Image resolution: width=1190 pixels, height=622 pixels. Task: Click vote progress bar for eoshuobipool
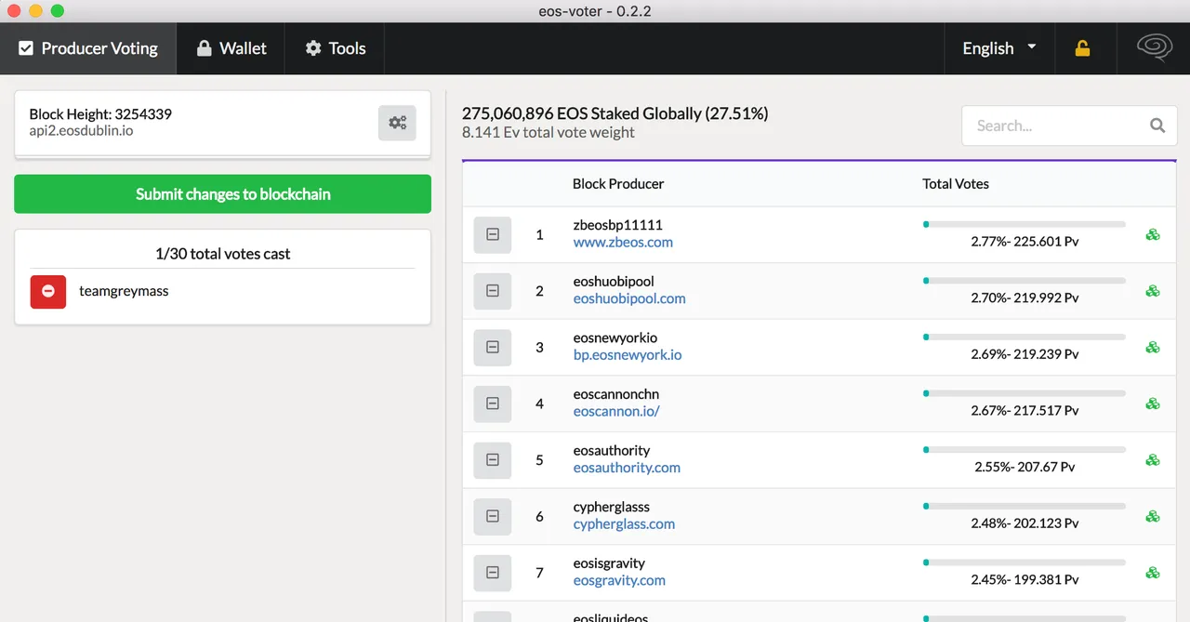(1024, 281)
